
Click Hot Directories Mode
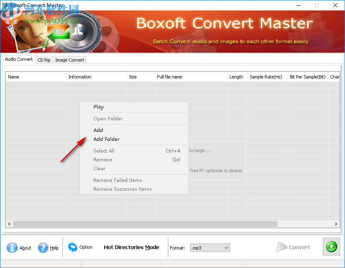click(131, 247)
